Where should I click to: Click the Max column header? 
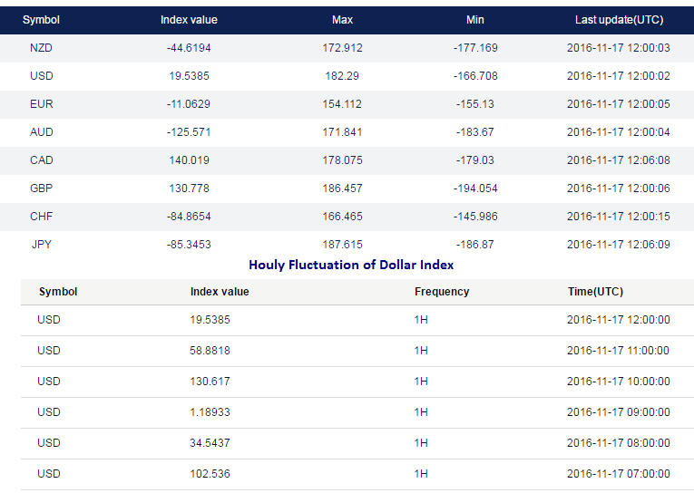[342, 20]
